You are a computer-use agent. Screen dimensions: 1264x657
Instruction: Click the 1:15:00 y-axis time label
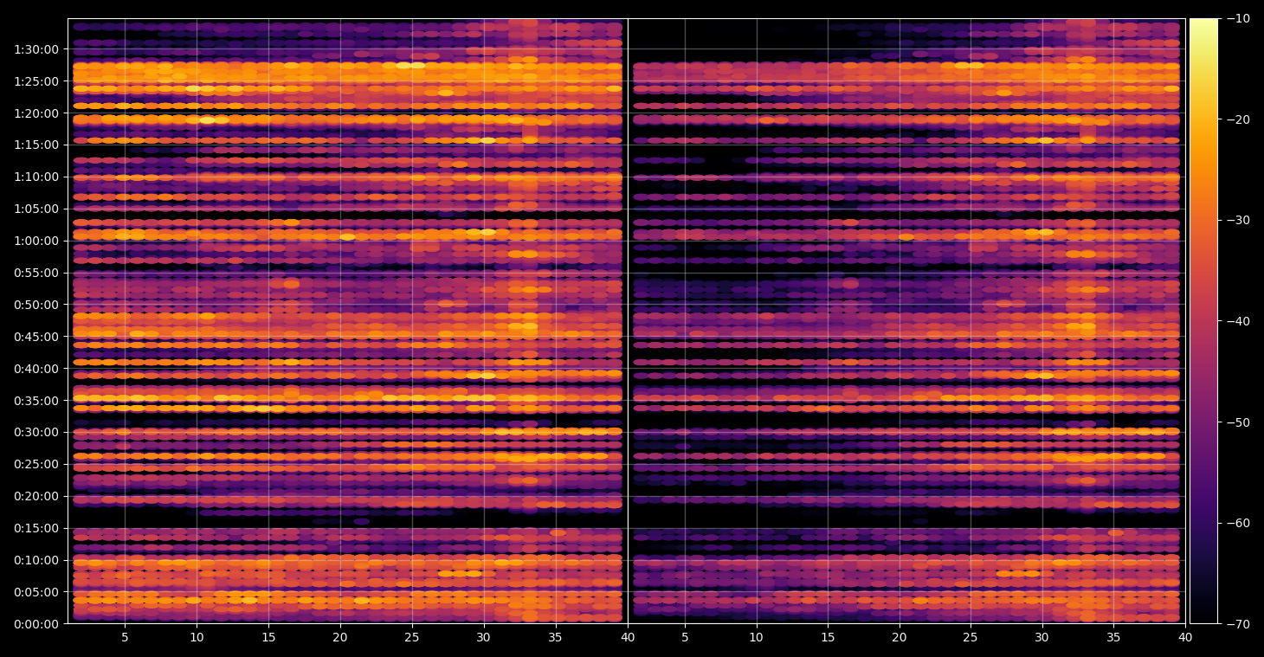pos(35,145)
